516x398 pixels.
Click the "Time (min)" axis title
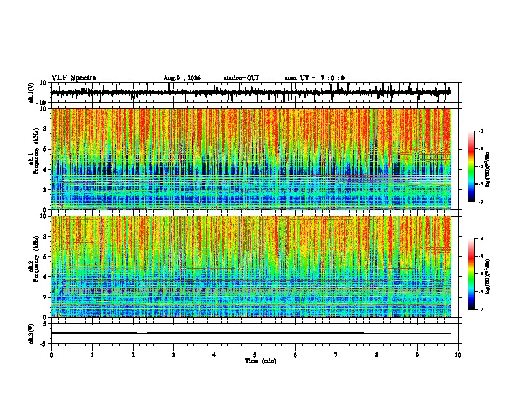[x=261, y=361]
